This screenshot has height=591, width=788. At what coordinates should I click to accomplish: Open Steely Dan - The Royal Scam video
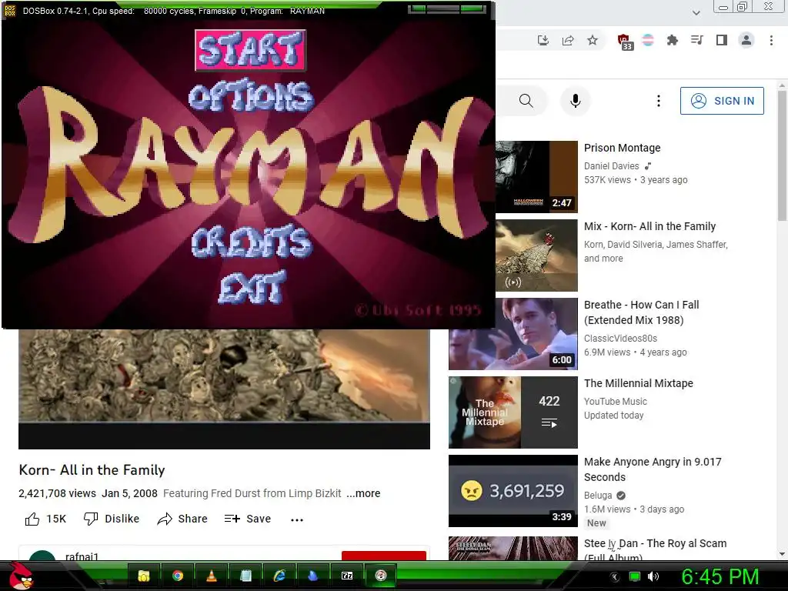coord(656,549)
